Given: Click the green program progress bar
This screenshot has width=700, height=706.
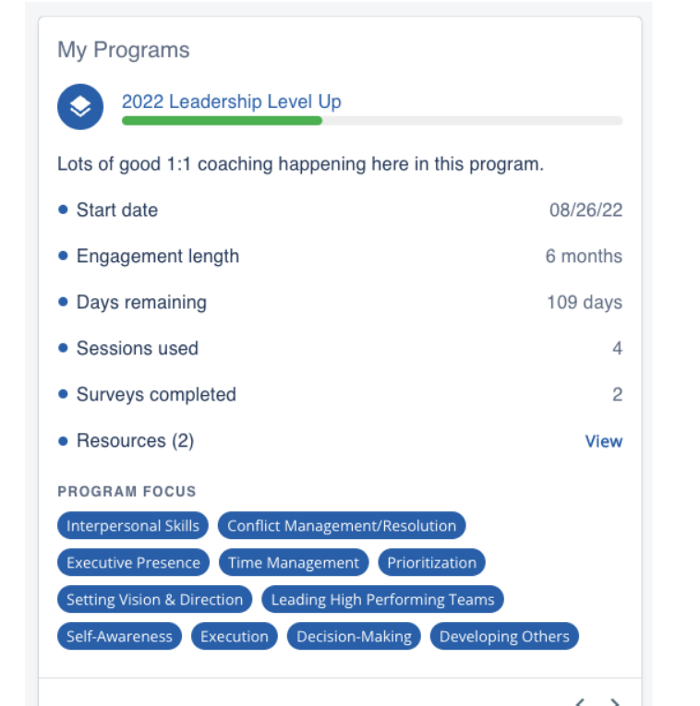Looking at the screenshot, I should (222, 120).
